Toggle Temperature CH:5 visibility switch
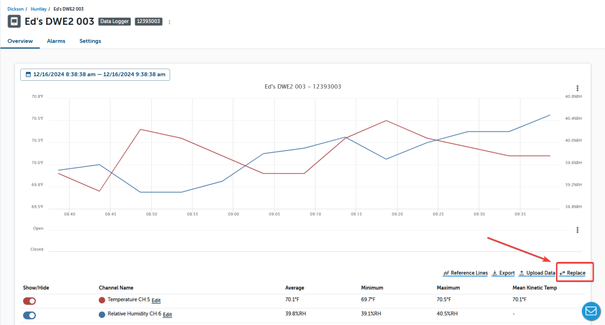Image resolution: width=605 pixels, height=325 pixels. [x=30, y=301]
